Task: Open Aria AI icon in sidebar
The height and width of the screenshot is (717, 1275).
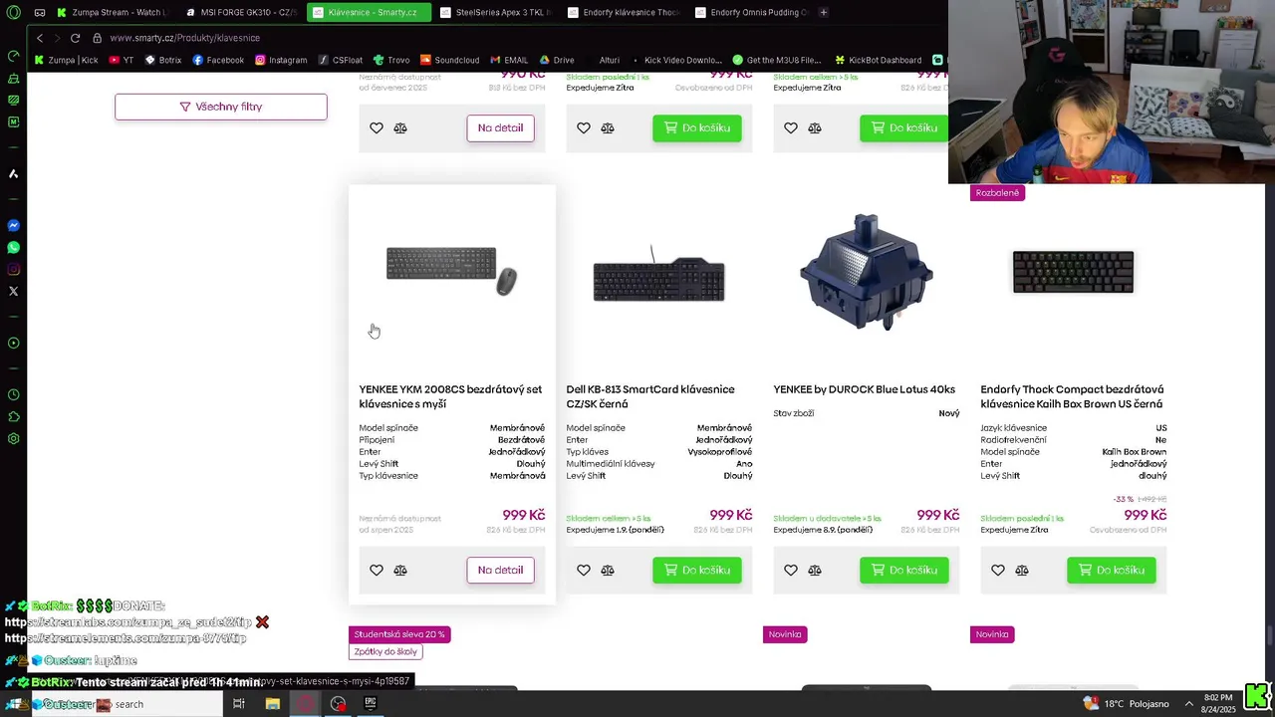Action: click(x=14, y=174)
